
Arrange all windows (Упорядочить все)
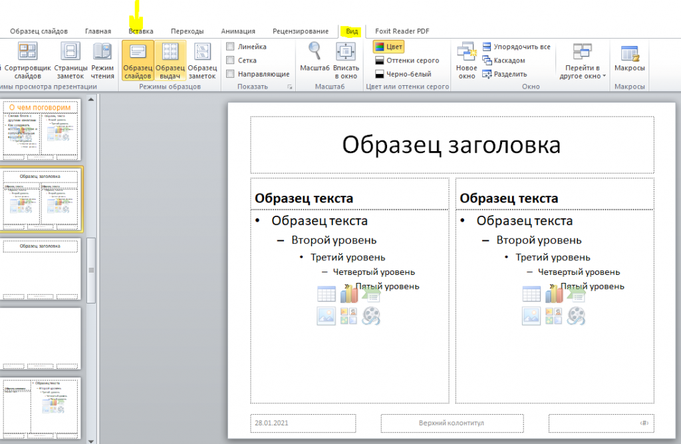pos(516,47)
